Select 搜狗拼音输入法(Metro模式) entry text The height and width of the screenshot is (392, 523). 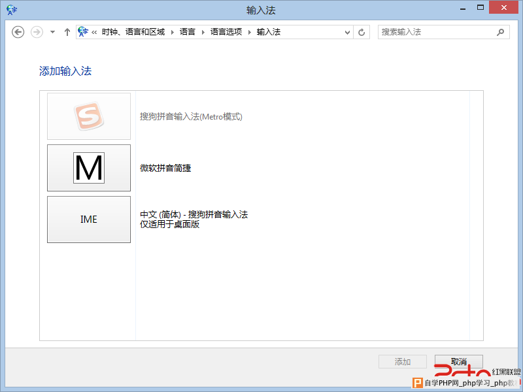point(191,117)
